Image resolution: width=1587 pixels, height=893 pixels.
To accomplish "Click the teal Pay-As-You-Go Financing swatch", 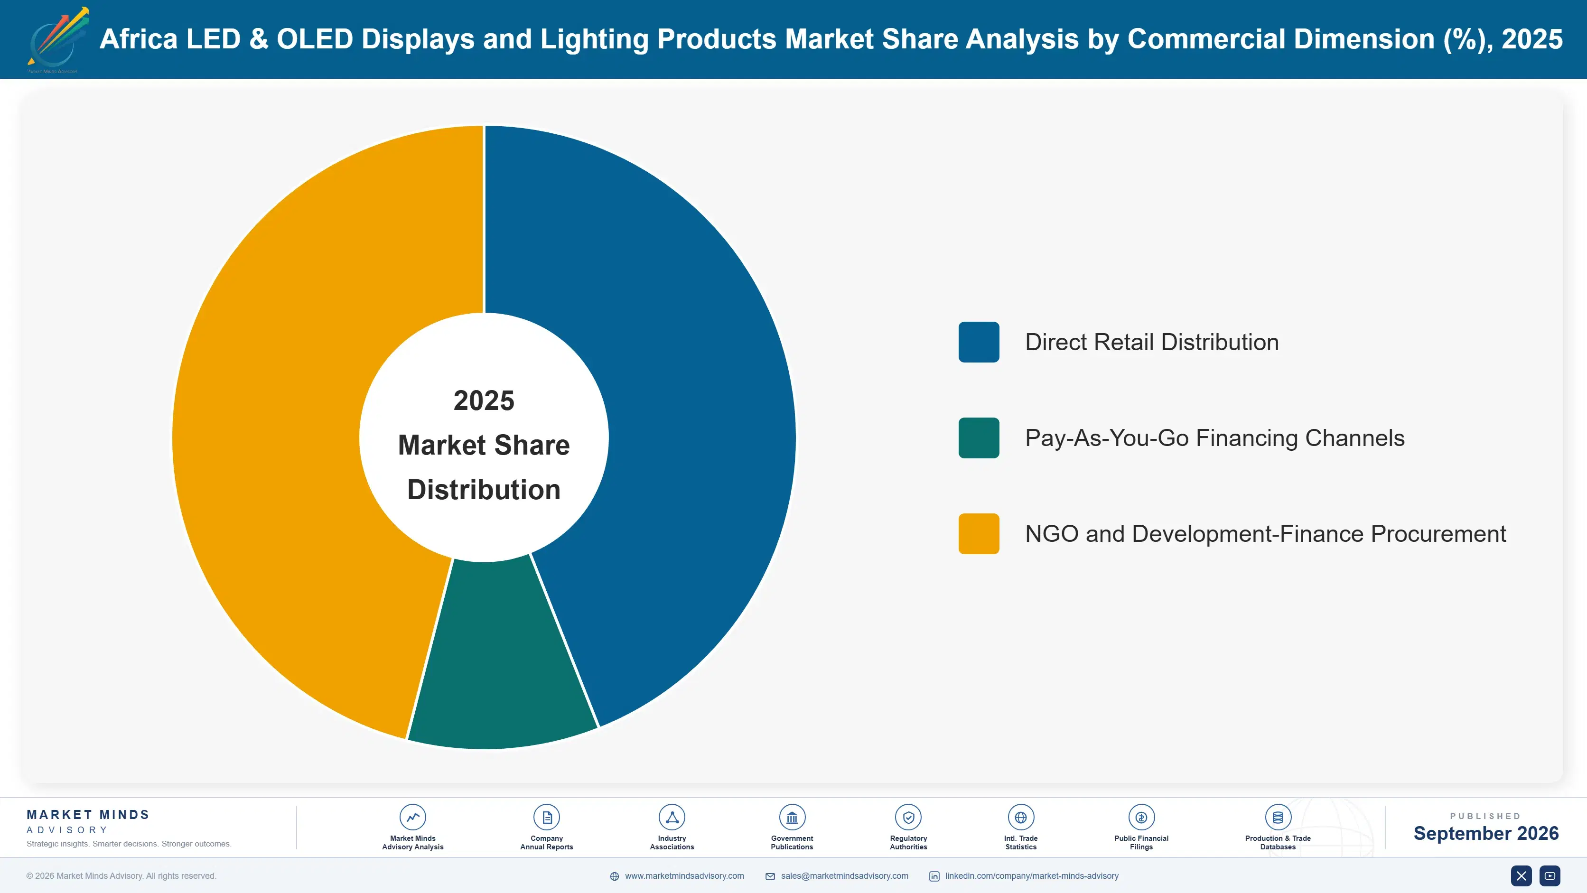I will pos(978,438).
